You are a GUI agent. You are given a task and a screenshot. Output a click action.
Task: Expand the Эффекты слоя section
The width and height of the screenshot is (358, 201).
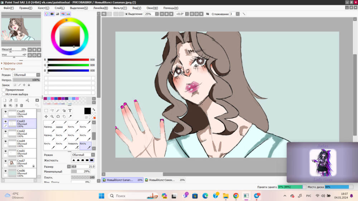(12, 63)
